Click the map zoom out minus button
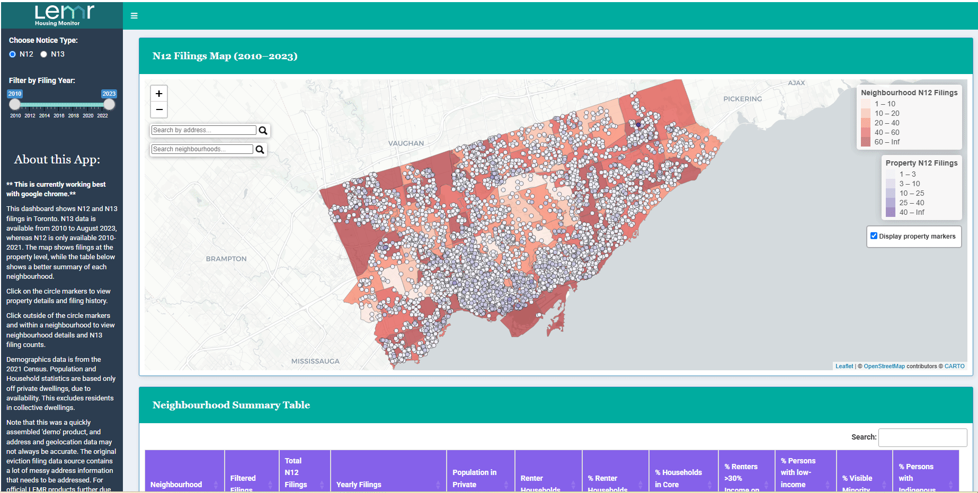The height and width of the screenshot is (493, 978). pyautogui.click(x=159, y=110)
